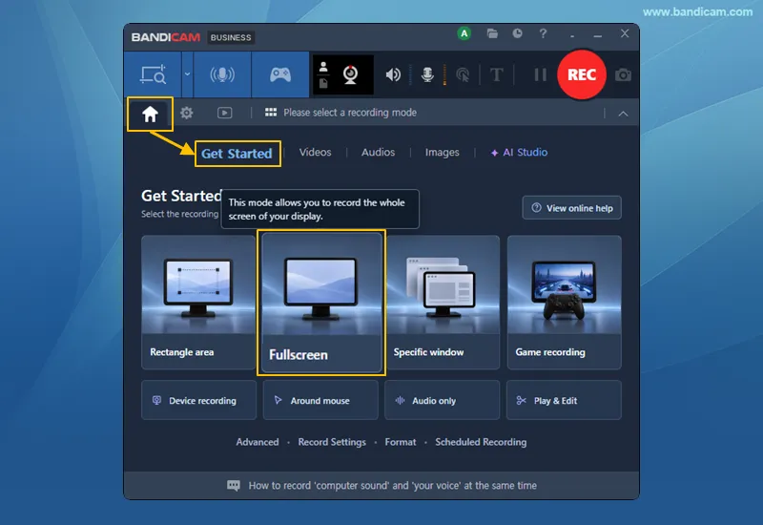Select the Audio only button
The height and width of the screenshot is (525, 763).
click(442, 400)
